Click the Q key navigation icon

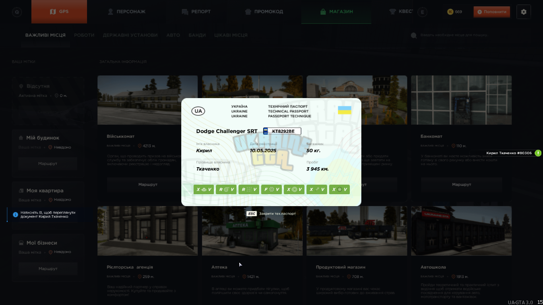click(17, 12)
